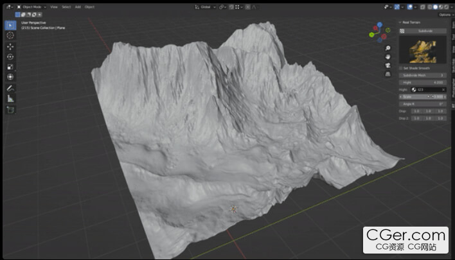Open the Options dropdown
The height and width of the screenshot is (260, 455).
pyautogui.click(x=446, y=15)
